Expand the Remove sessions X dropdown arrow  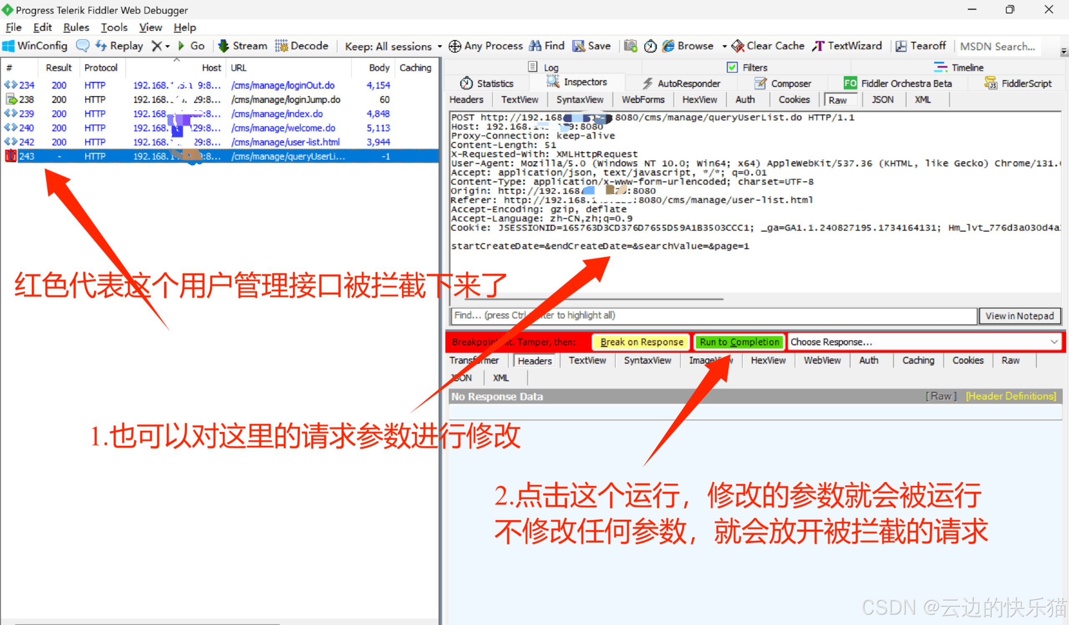168,46
